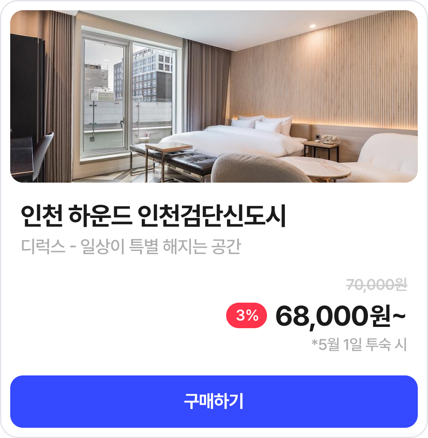Click the wooden slat wall panel
Viewport: 428px width, 438px height.
[x=324, y=75]
